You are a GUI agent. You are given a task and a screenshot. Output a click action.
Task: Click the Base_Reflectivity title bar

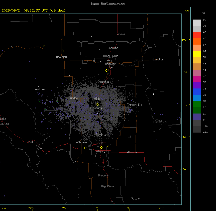pyautogui.click(x=108, y=4)
